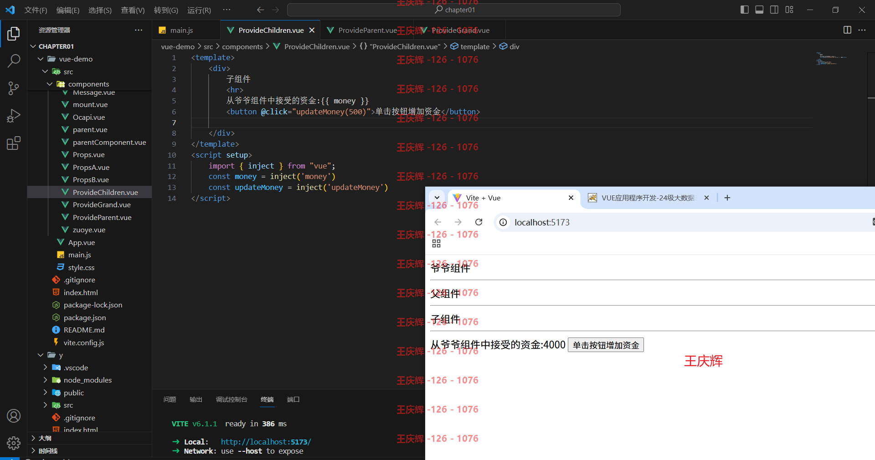The width and height of the screenshot is (875, 460).
Task: Toggle the bottom panel layout icon
Action: pyautogui.click(x=759, y=10)
